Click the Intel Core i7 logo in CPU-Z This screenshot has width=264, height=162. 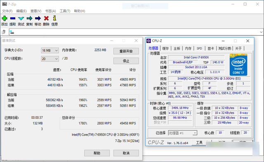(x=238, y=64)
